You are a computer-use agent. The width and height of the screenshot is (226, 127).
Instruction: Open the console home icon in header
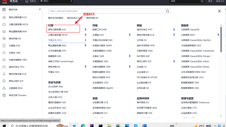(27, 1)
